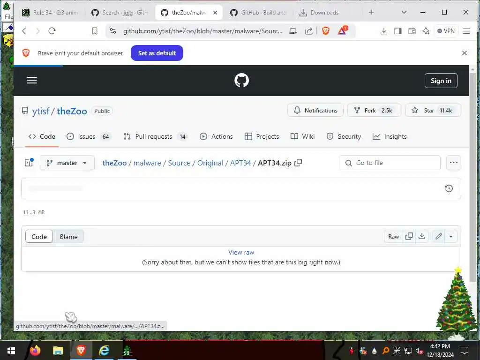Click the Raw button

tap(393, 236)
